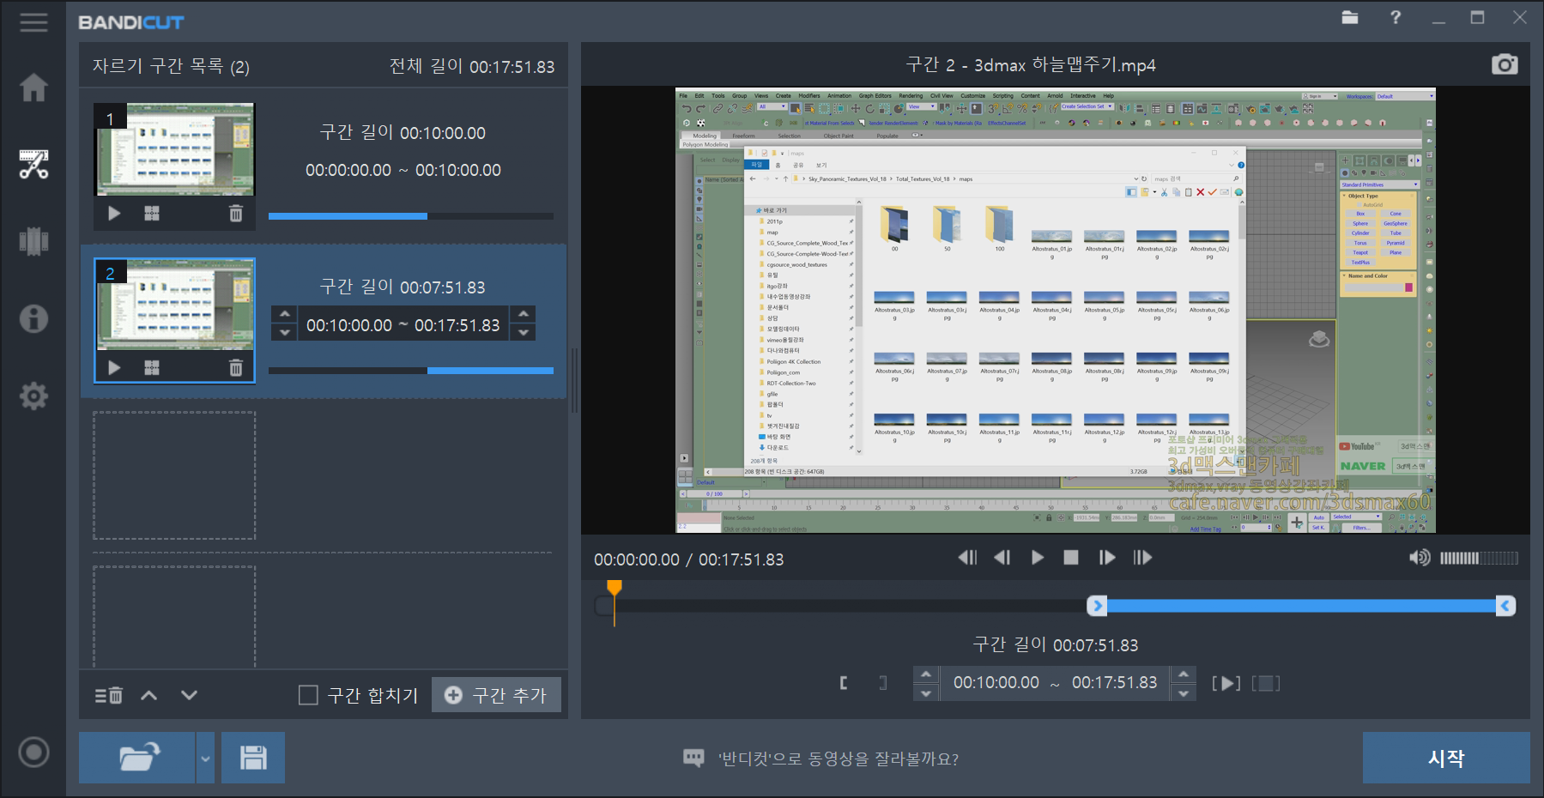
Task: Play the selected segment bracket-play icon
Action: pos(1226,683)
